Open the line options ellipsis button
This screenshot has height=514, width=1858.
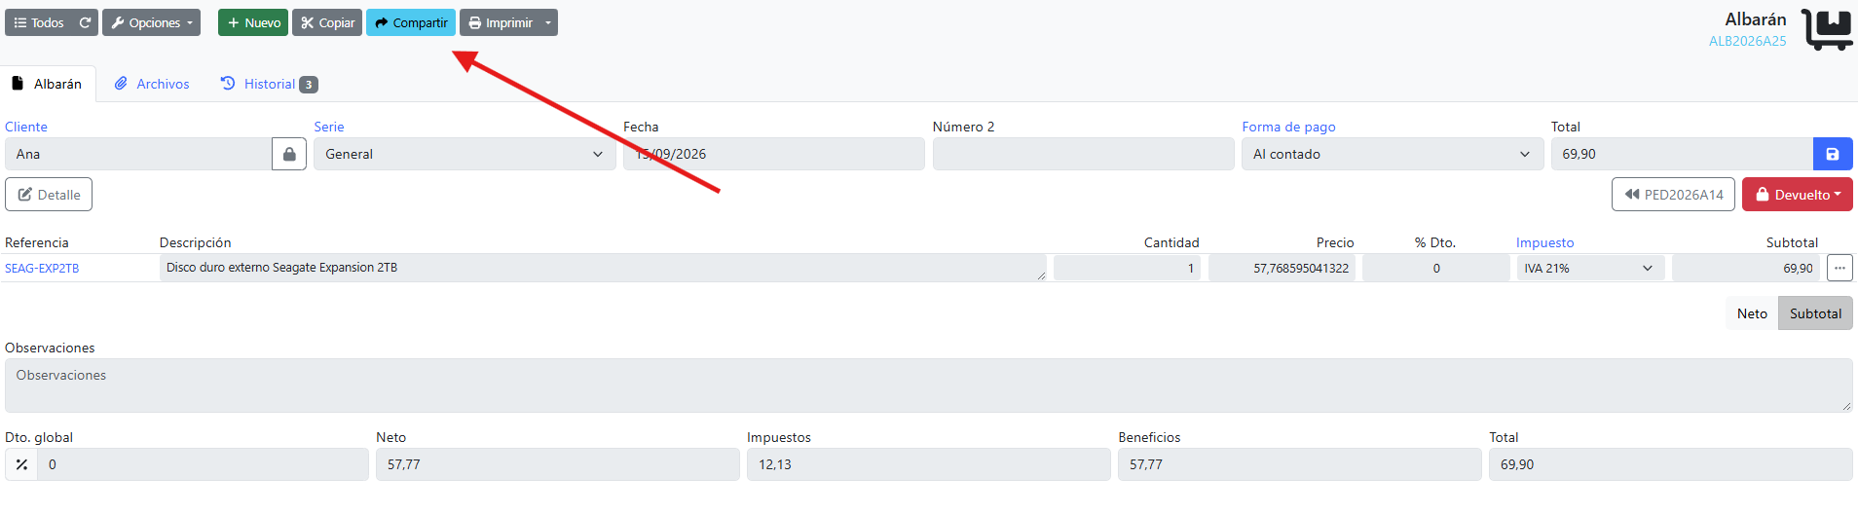coord(1839,268)
